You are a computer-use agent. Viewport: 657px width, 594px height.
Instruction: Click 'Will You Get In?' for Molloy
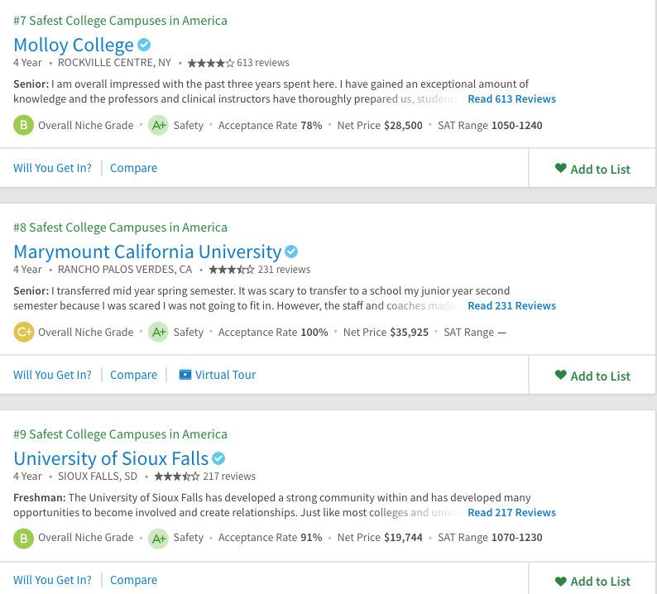(x=52, y=168)
